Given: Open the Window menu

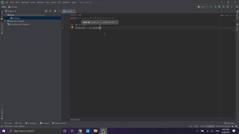Looking at the screenshot, I should (x=66, y=3).
